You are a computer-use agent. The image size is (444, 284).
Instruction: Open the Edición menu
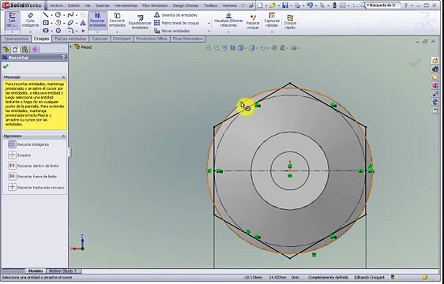[x=74, y=6]
